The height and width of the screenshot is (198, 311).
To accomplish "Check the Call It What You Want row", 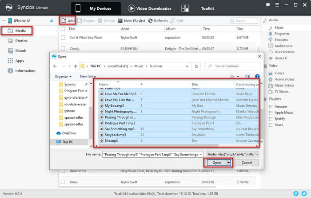I will coord(63,37).
